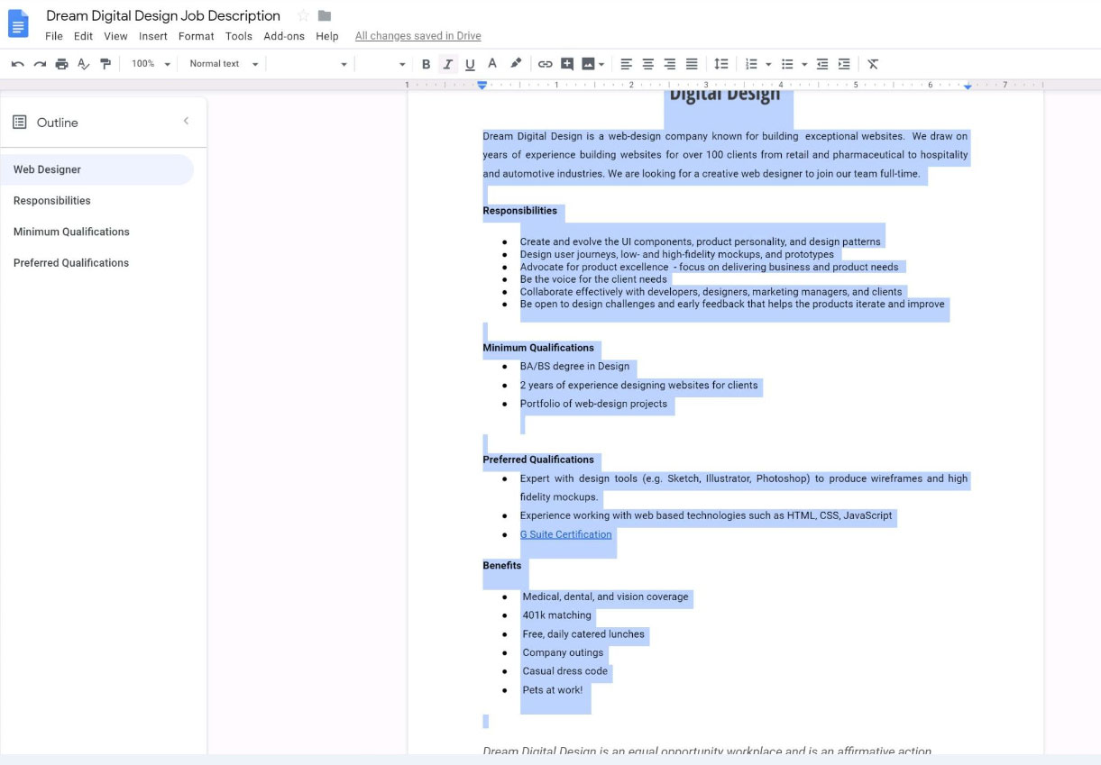
Task: Star the Dream Digital Design document
Action: pyautogui.click(x=303, y=15)
